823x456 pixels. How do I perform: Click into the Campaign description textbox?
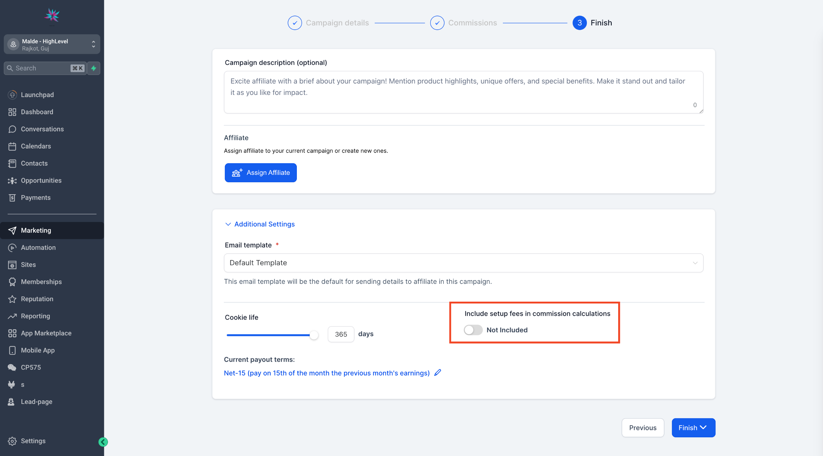pos(463,92)
